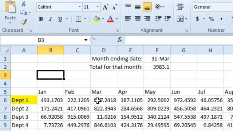
Task: Center text horizontally
Action: 138,19
